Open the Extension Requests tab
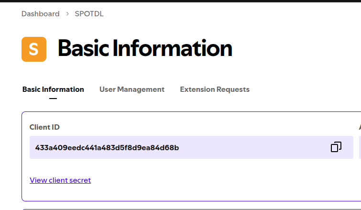Image resolution: width=361 pixels, height=210 pixels. 215,89
